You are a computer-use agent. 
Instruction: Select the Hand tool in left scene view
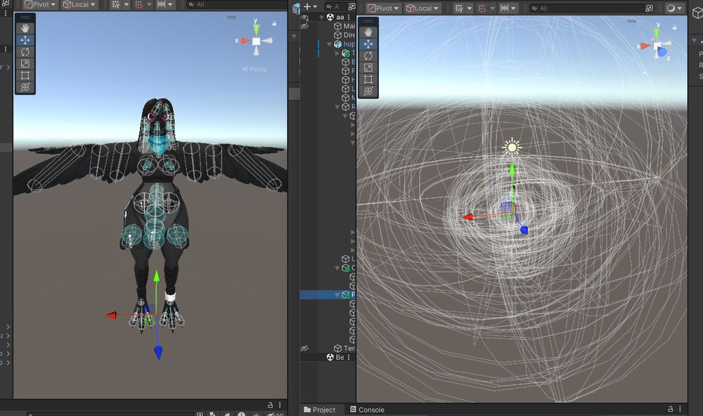pos(25,28)
